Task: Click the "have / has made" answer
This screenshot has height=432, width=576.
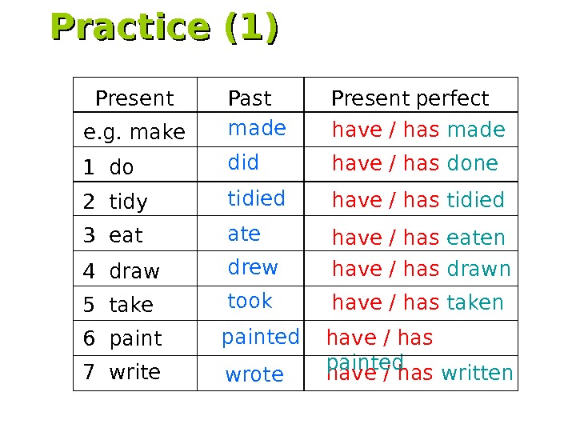Action: (x=418, y=130)
